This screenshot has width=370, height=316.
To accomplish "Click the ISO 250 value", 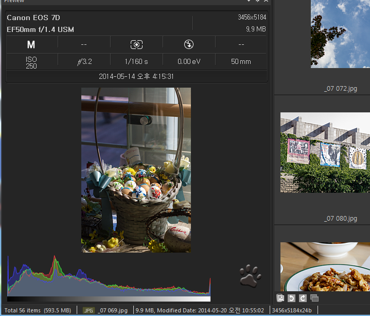I will [31, 62].
